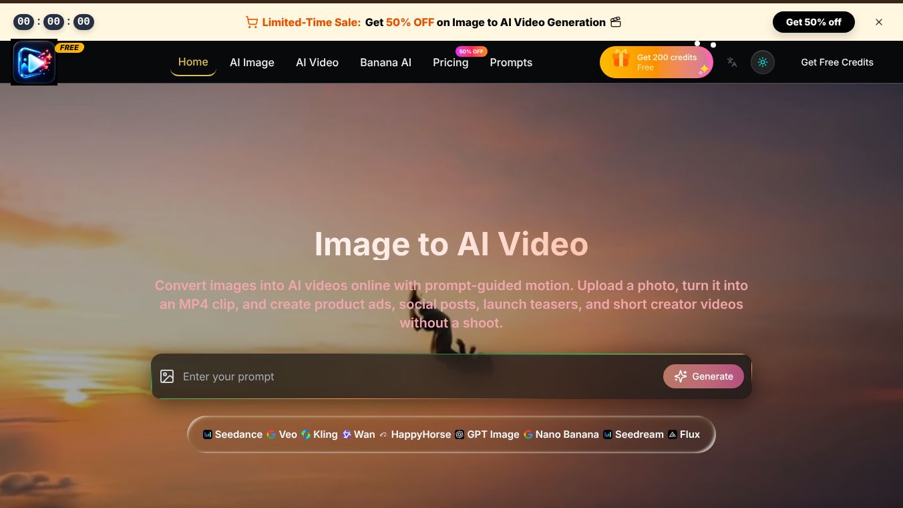Open the Home nav item
This screenshot has width=903, height=508.
(193, 62)
